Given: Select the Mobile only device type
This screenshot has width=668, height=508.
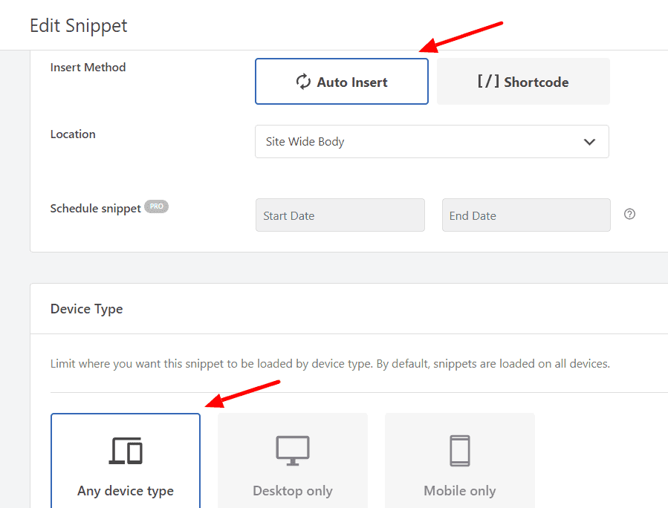Looking at the screenshot, I should [x=459, y=460].
